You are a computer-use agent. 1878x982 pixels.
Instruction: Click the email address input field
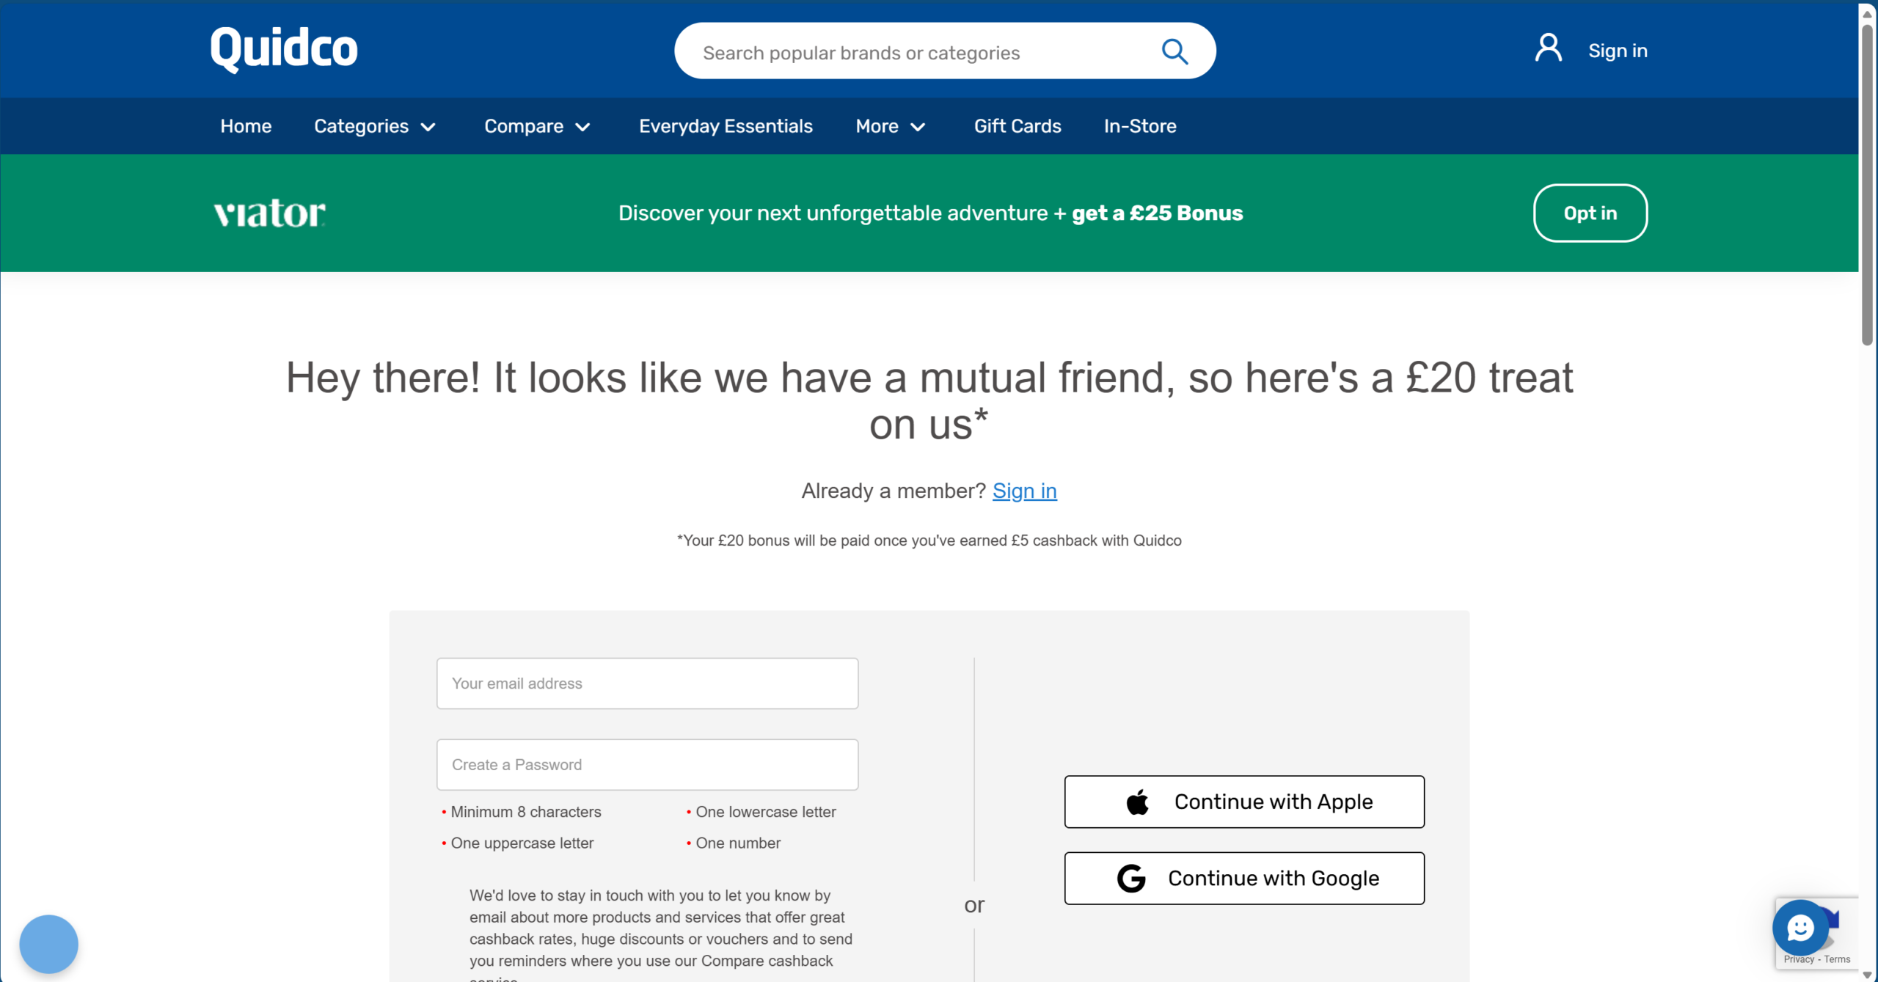coord(646,683)
